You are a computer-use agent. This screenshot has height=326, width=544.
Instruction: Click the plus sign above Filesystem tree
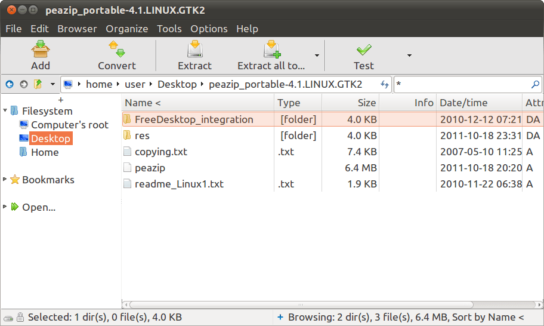pos(61,100)
